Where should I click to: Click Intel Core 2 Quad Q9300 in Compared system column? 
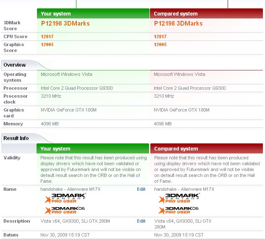(190, 88)
